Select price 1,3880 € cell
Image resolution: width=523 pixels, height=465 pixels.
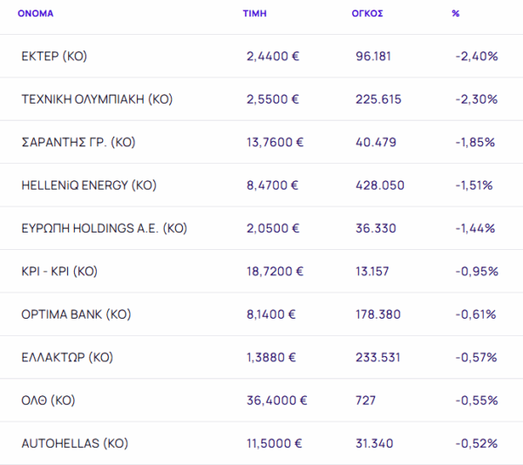(x=271, y=357)
